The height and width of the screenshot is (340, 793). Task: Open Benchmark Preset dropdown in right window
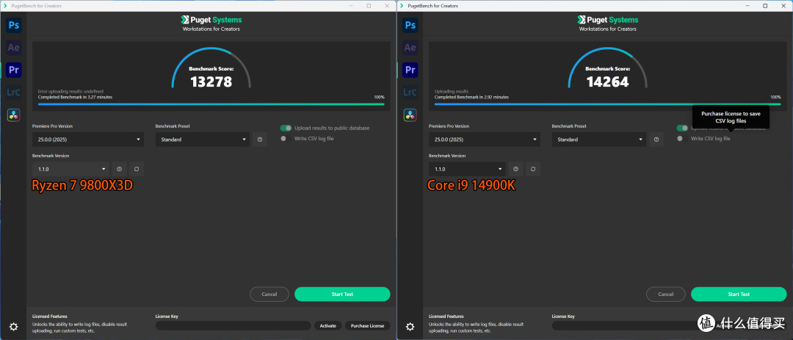point(599,140)
